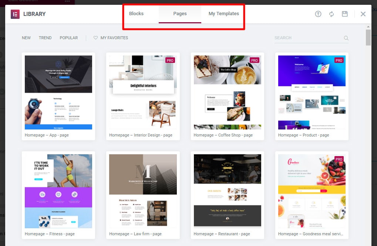Viewport: 377px width, 246px height.
Task: Open the Homepage – Law firm template thumbnail
Action: (143, 191)
